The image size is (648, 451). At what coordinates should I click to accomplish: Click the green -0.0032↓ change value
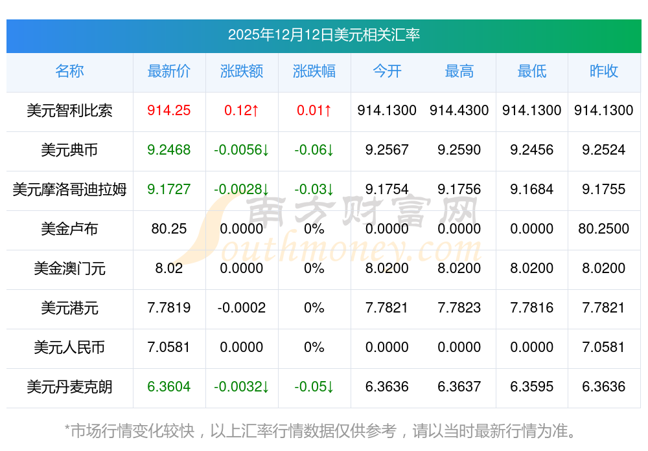pos(242,387)
